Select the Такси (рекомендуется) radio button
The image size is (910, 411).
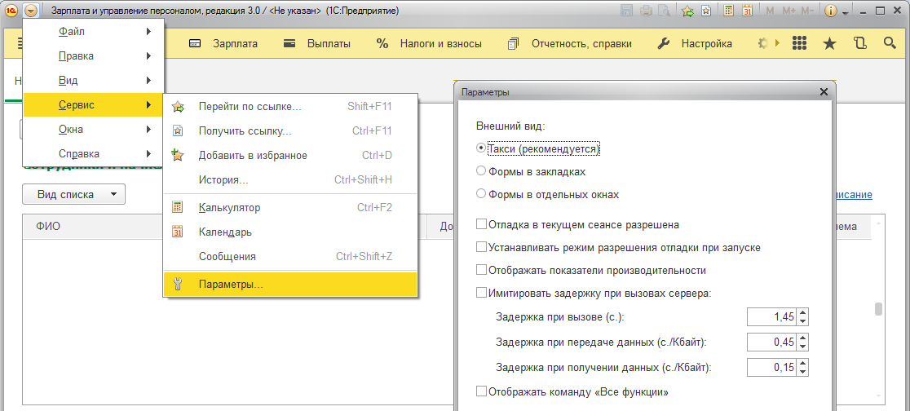click(x=480, y=148)
